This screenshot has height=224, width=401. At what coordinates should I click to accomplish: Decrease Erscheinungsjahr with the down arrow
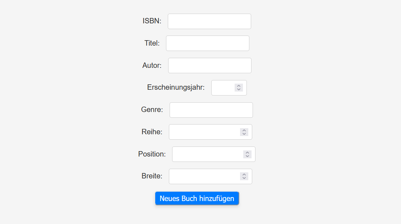click(x=239, y=89)
